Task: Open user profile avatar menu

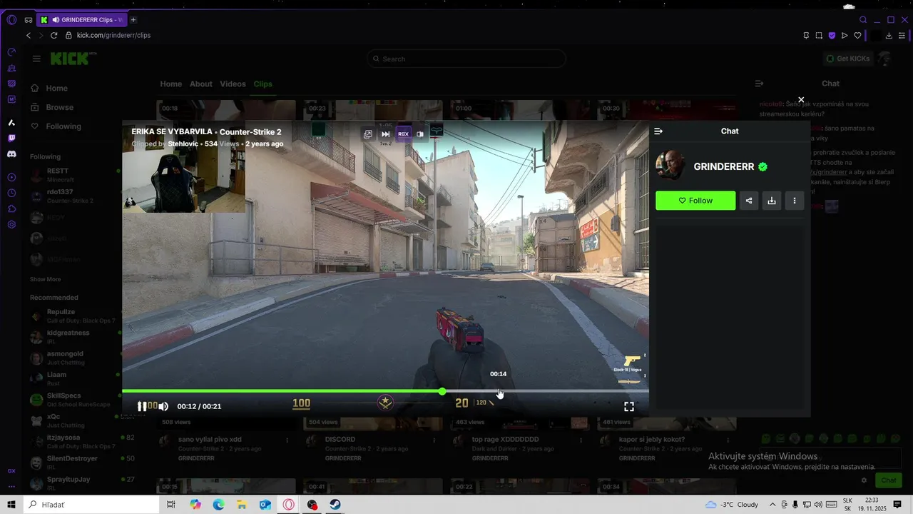Action: coord(884,59)
